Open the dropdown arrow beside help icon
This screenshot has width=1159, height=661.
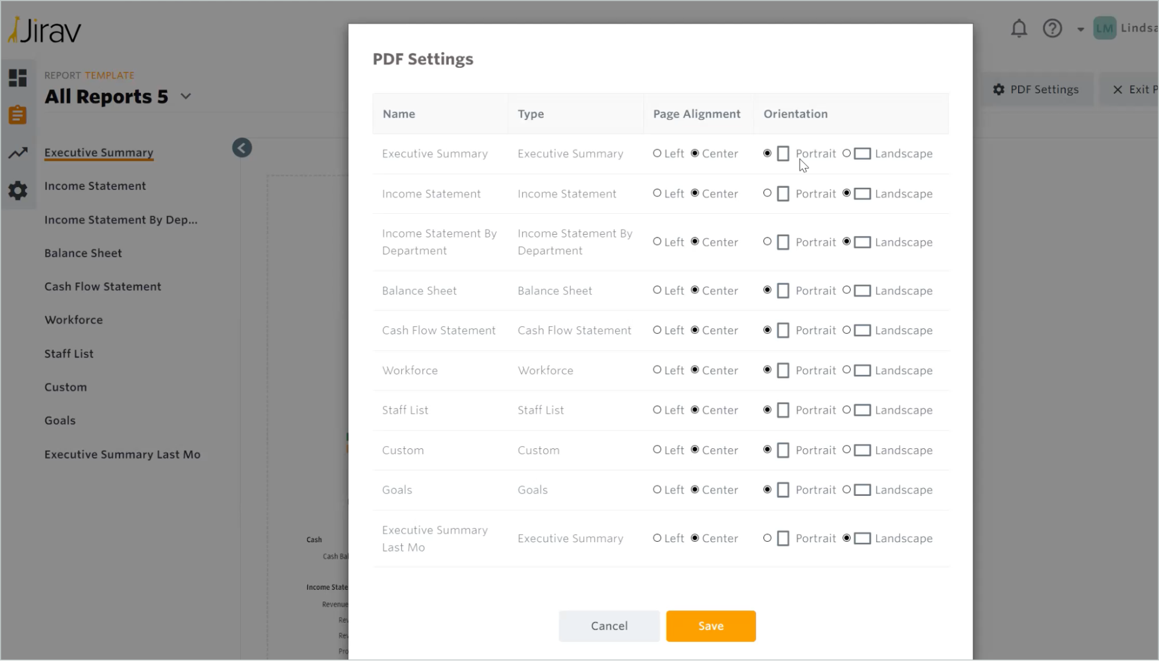(x=1080, y=29)
